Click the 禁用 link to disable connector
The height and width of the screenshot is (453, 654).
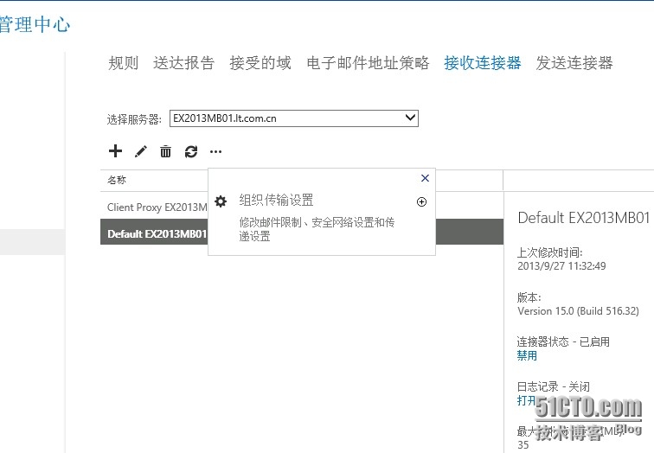527,355
